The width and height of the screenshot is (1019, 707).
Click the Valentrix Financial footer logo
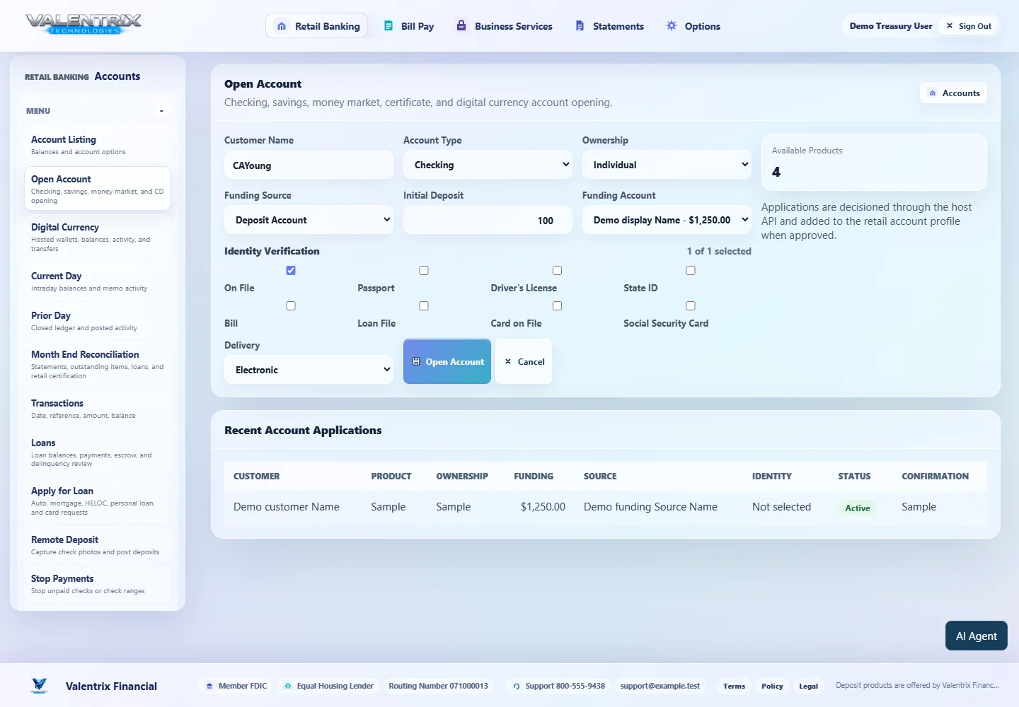point(40,686)
